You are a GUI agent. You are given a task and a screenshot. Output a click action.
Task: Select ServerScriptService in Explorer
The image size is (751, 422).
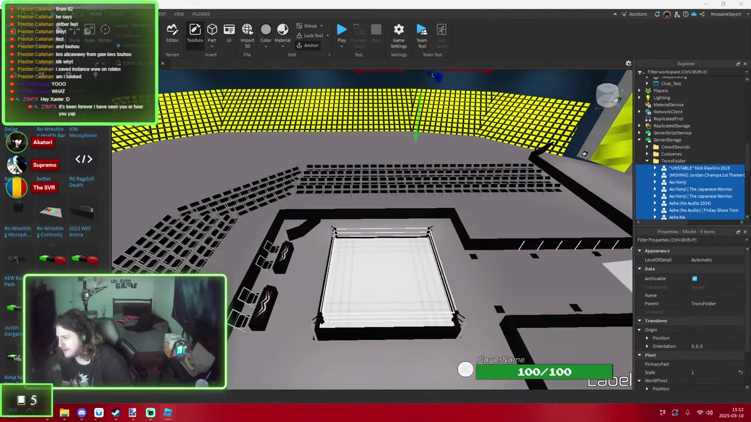(672, 133)
